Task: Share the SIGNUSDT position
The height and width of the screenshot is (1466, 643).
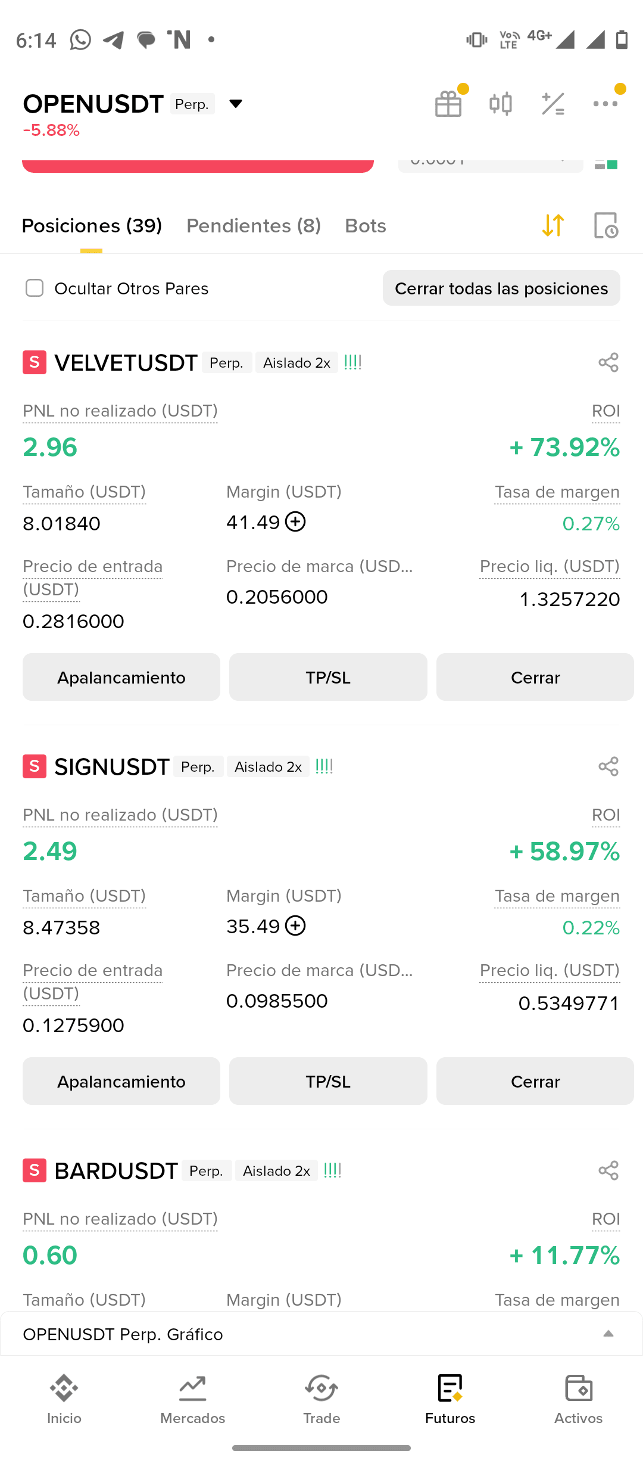Action: (608, 766)
